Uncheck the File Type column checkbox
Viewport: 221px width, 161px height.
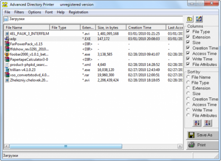point(188,32)
